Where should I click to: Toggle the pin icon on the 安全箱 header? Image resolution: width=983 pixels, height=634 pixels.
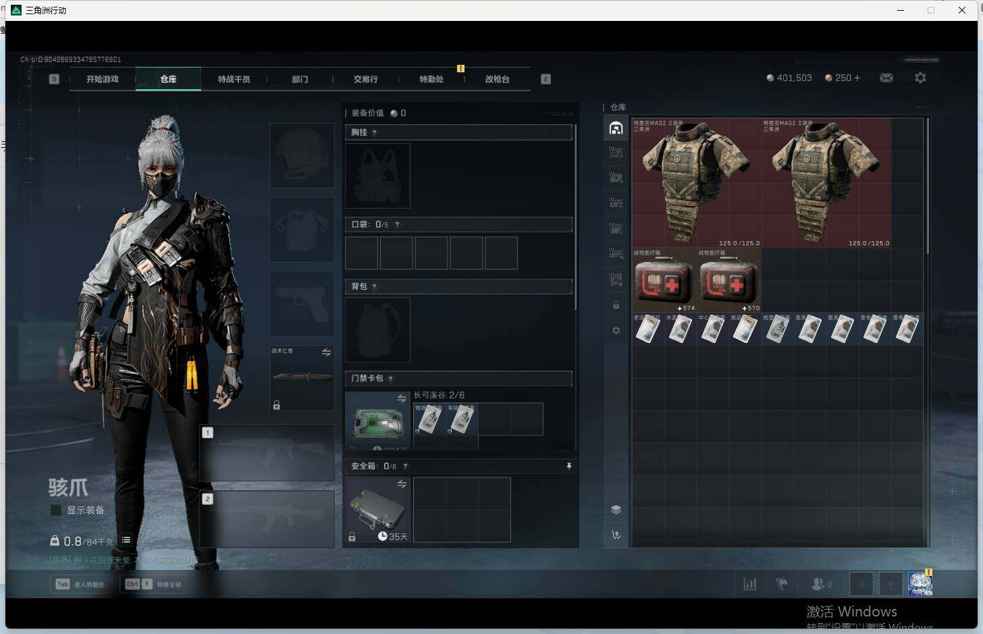click(568, 466)
